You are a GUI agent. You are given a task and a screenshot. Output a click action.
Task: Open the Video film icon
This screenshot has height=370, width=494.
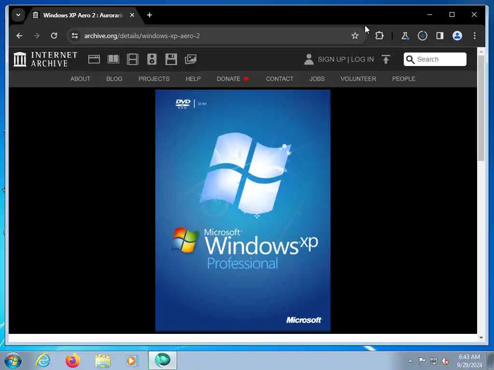pos(132,59)
